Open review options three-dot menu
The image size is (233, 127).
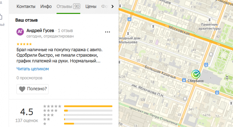click(107, 32)
